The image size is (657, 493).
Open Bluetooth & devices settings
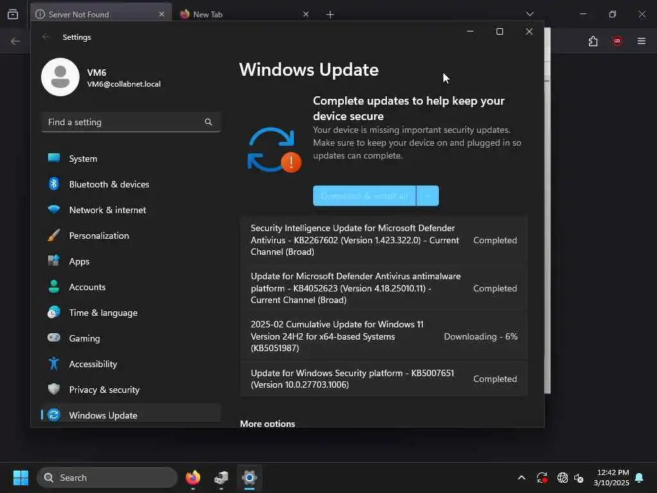coord(131,184)
